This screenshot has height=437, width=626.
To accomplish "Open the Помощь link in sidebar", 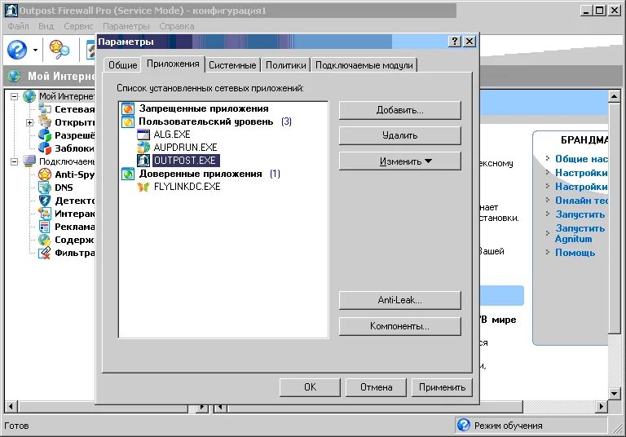I will (x=575, y=253).
